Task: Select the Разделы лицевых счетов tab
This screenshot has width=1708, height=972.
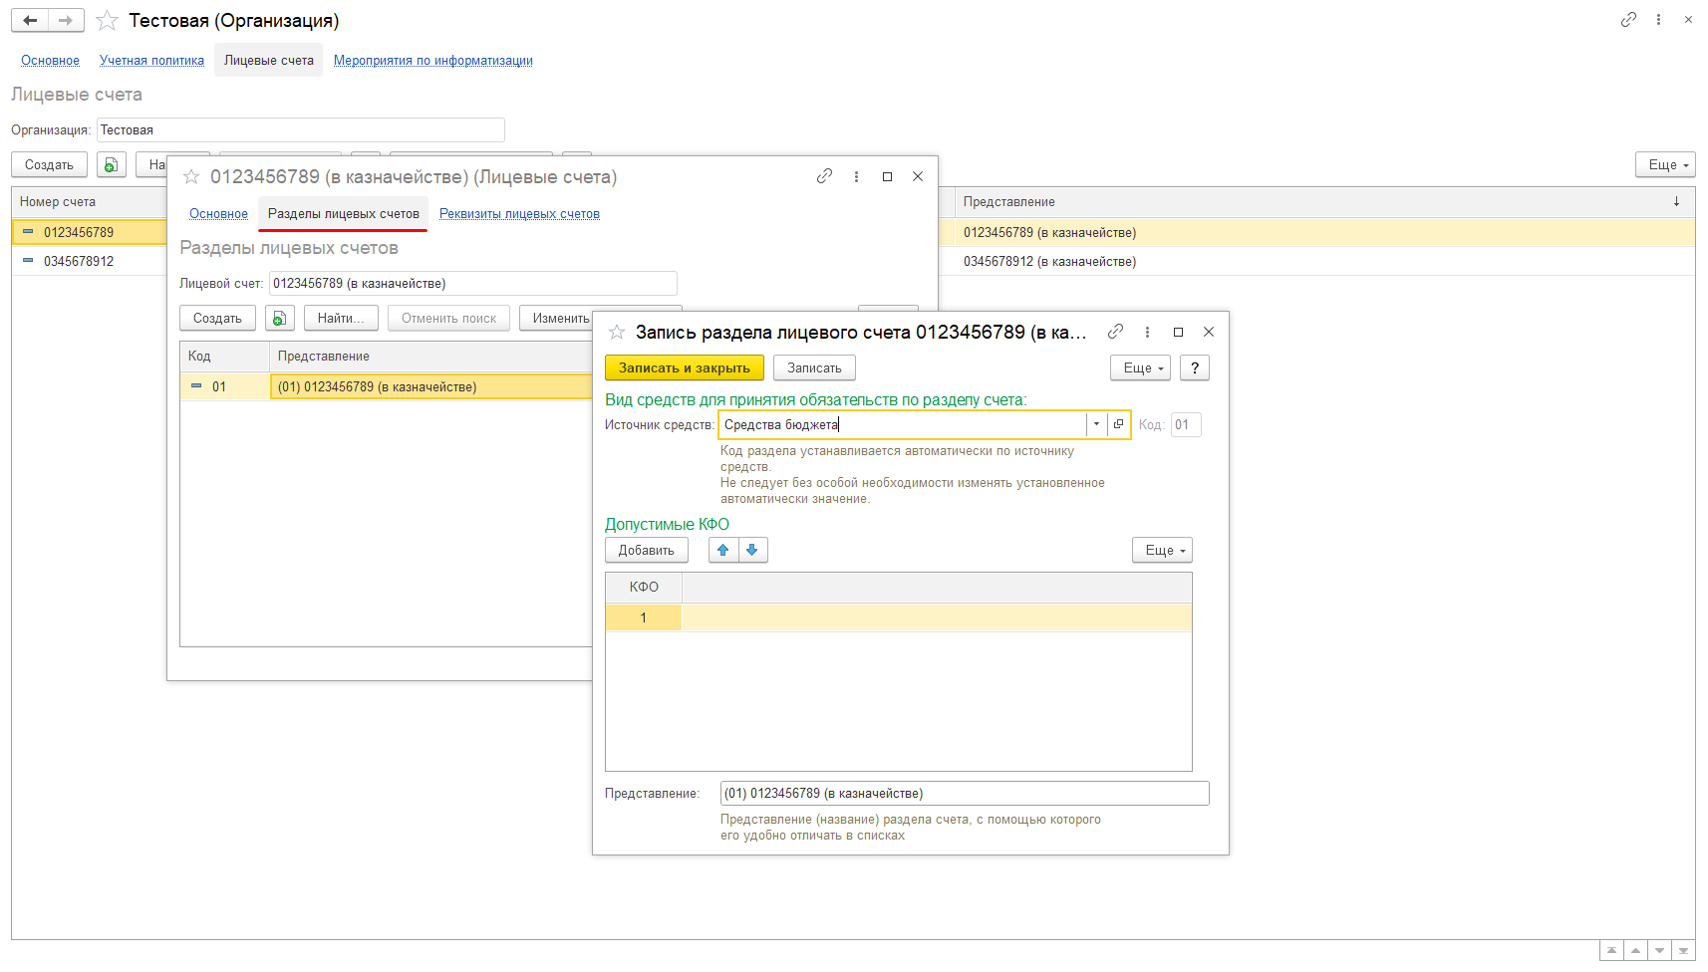Action: pos(344,214)
